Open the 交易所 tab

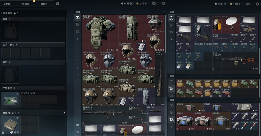[x=7, y=4]
